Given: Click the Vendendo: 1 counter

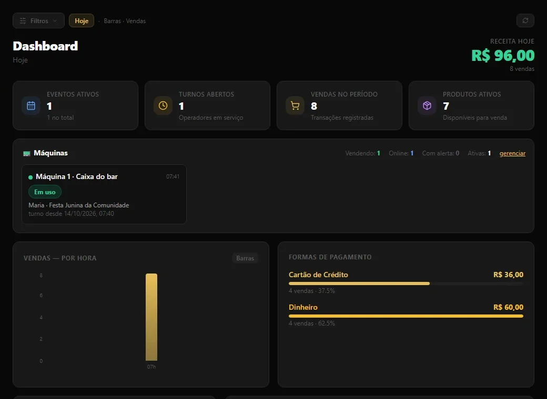Looking at the screenshot, I should (x=362, y=153).
